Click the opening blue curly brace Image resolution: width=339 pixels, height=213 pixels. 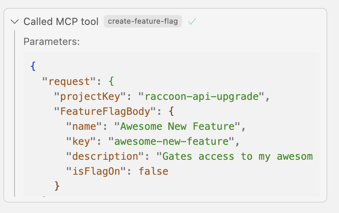[x=33, y=66]
